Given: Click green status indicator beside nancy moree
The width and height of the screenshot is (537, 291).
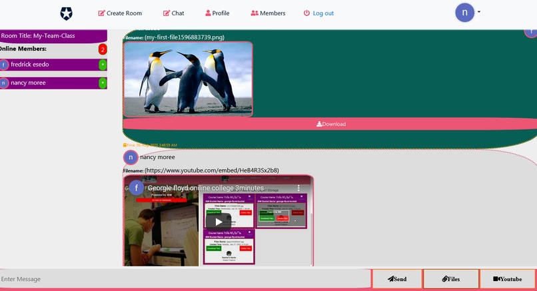Looking at the screenshot, I should (x=103, y=83).
